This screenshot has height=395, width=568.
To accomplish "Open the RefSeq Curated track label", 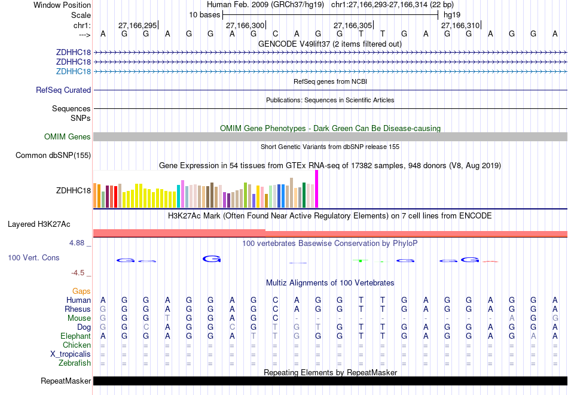I will [x=63, y=90].
